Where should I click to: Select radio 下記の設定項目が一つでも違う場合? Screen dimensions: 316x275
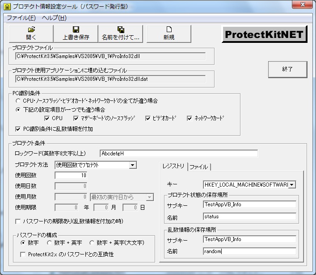pos(18,110)
